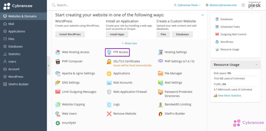This screenshot has height=131, width=266.
Task: Click the Files button
Action: [163, 34]
